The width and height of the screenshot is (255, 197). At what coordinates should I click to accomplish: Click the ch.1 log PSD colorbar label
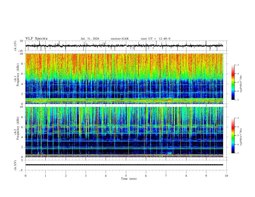click(241, 84)
